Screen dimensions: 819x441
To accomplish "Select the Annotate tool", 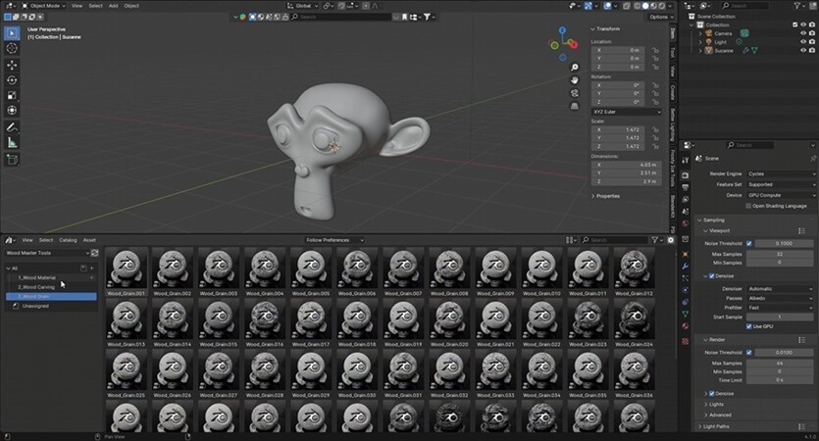I will pyautogui.click(x=12, y=127).
